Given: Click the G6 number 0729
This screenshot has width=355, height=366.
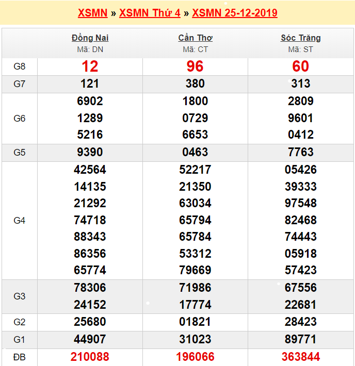Looking at the screenshot, I should [x=195, y=118].
